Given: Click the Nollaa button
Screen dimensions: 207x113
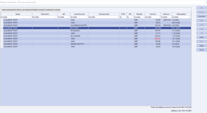Looking at the screenshot, I should tap(201, 37).
